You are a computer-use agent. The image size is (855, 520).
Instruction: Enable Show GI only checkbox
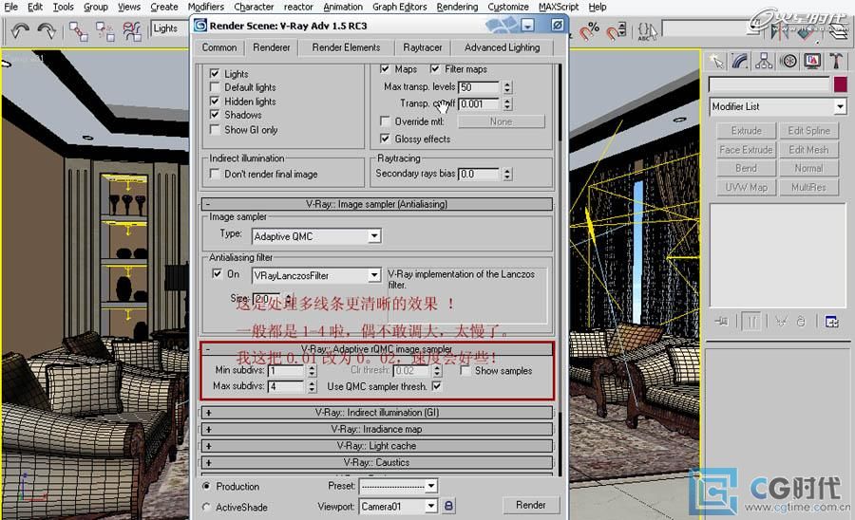click(x=215, y=130)
